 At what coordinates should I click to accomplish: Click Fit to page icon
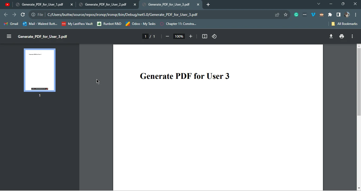(205, 37)
